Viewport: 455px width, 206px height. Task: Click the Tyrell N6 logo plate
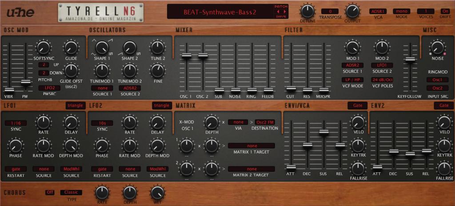(x=101, y=12)
